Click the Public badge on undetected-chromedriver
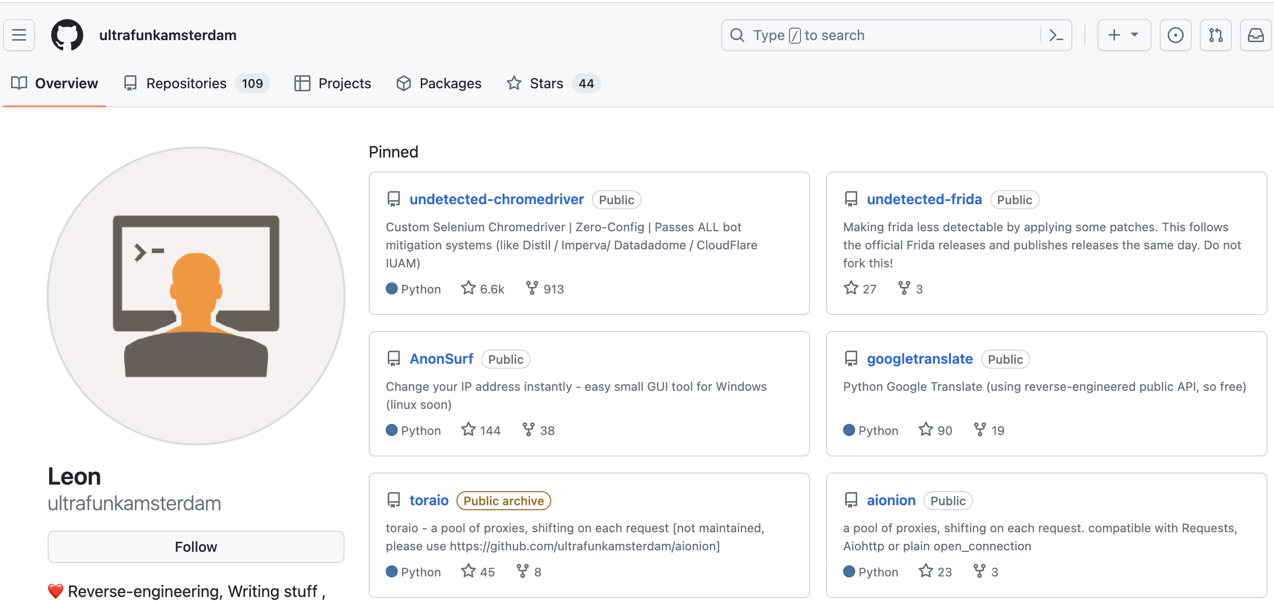This screenshot has height=602, width=1274. click(x=616, y=200)
